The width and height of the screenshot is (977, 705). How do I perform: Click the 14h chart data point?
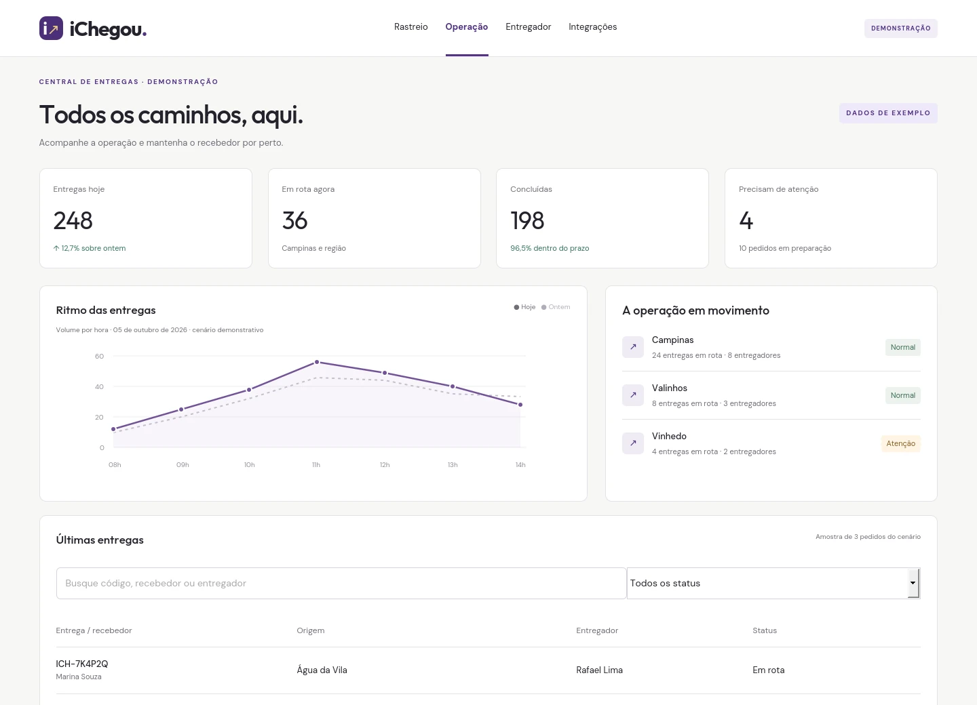pos(520,405)
